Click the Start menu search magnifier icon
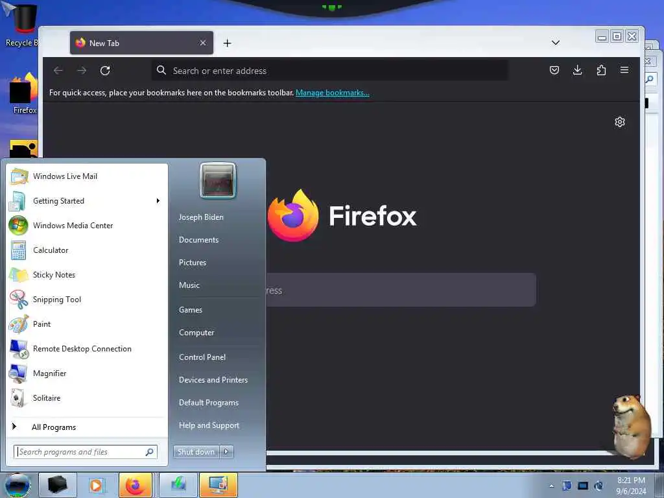This screenshot has width=664, height=498. coord(150,452)
